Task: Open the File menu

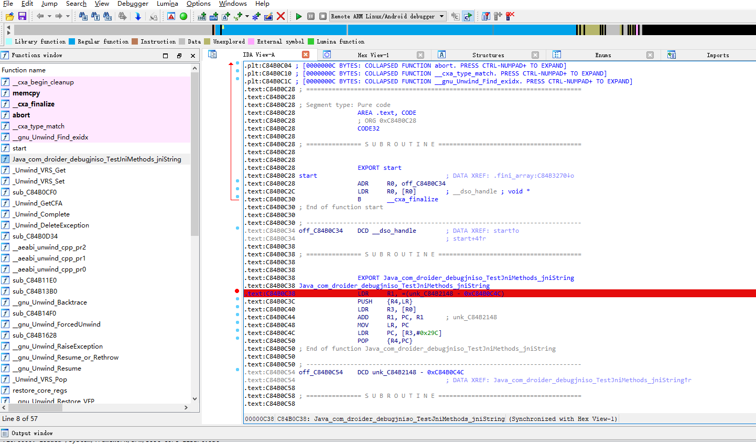Action: tap(8, 4)
